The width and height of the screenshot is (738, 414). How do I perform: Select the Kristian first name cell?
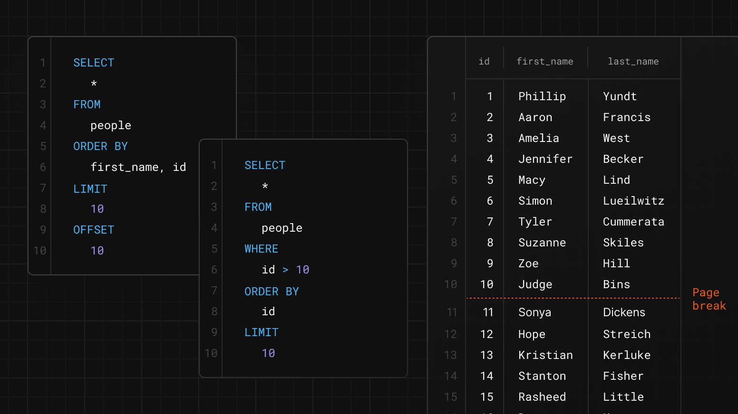pyautogui.click(x=545, y=355)
